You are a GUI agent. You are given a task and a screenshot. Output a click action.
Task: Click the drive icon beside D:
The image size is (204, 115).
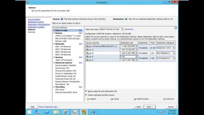tap(90, 53)
